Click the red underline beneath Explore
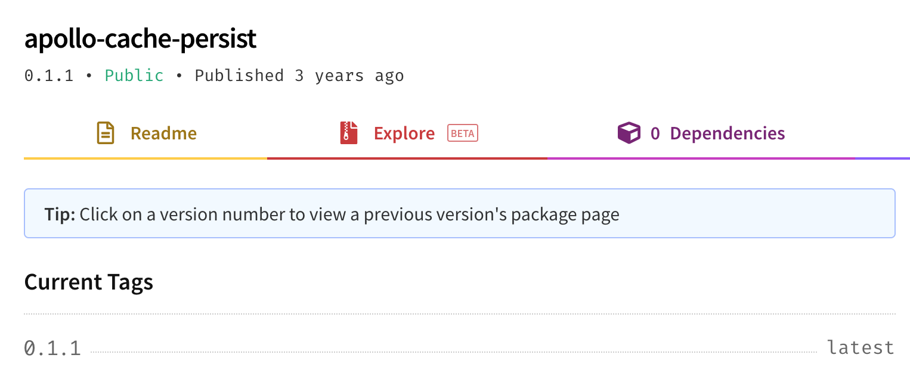Viewport: 910px width, 392px height. coord(407,158)
